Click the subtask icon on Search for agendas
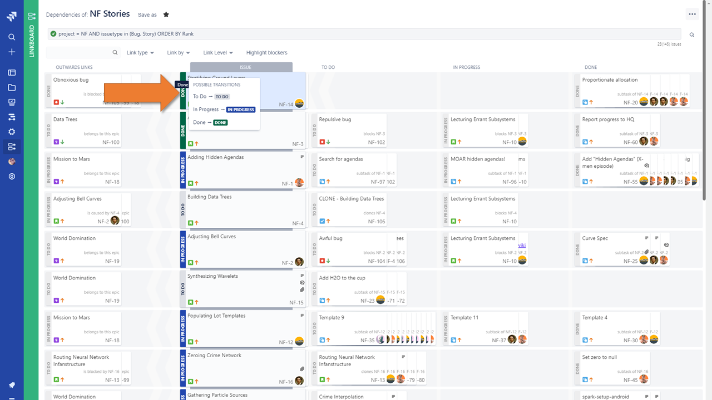The width and height of the screenshot is (712, 400). [x=322, y=182]
